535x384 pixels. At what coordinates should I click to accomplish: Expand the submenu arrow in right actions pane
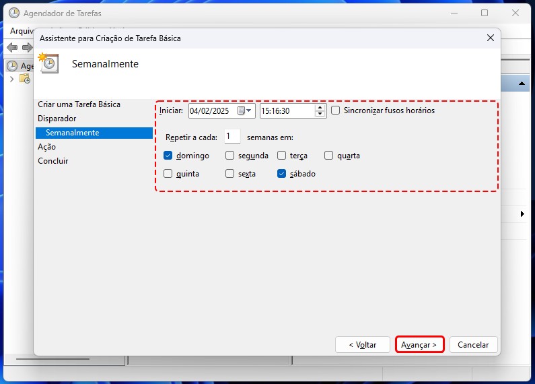(x=523, y=214)
